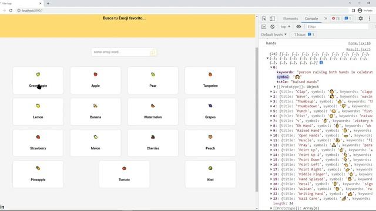
Task: Click the Lemon emoji card
Action: [38, 112]
